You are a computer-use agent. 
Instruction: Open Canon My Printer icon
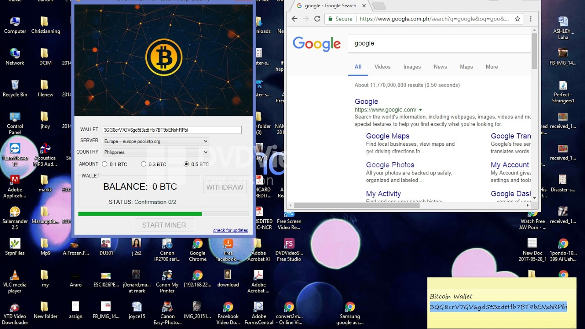167,281
